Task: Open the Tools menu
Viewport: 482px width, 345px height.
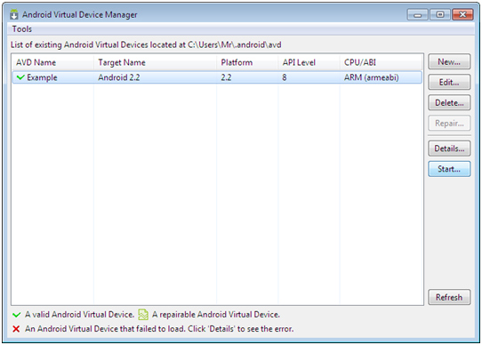Action: pyautogui.click(x=22, y=29)
